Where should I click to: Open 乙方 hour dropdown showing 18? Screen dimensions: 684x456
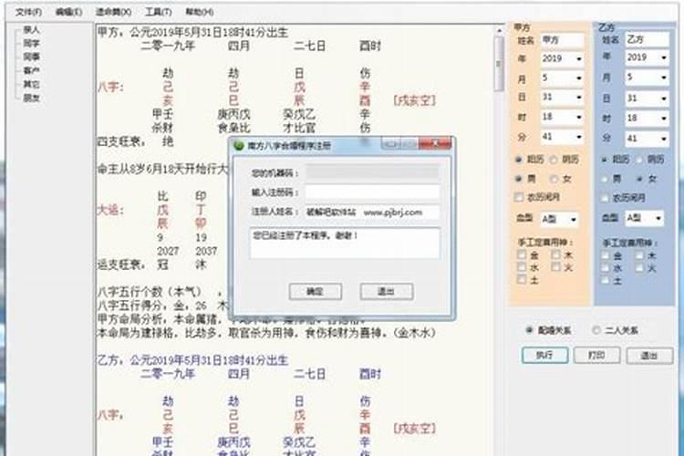tap(664, 119)
